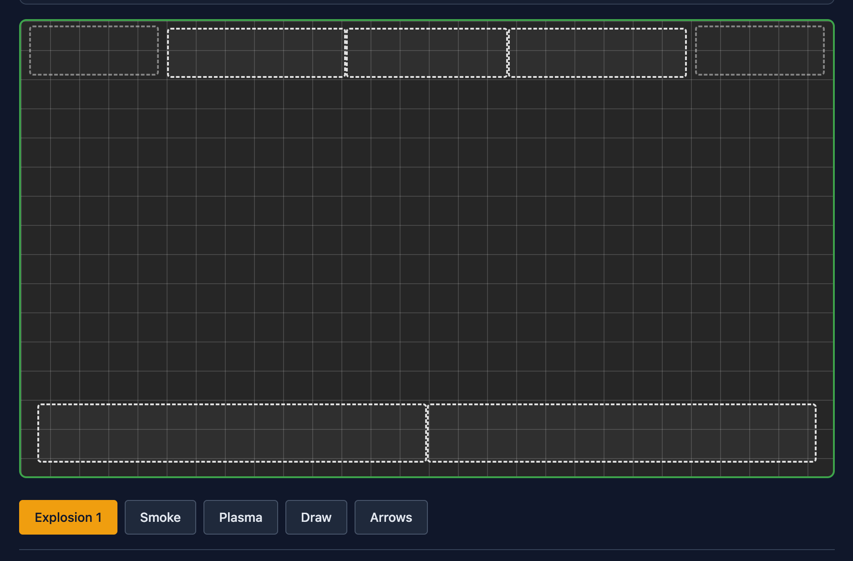Select the wide bottom-left dashed region
Image resolution: width=853 pixels, height=561 pixels.
[x=232, y=433]
